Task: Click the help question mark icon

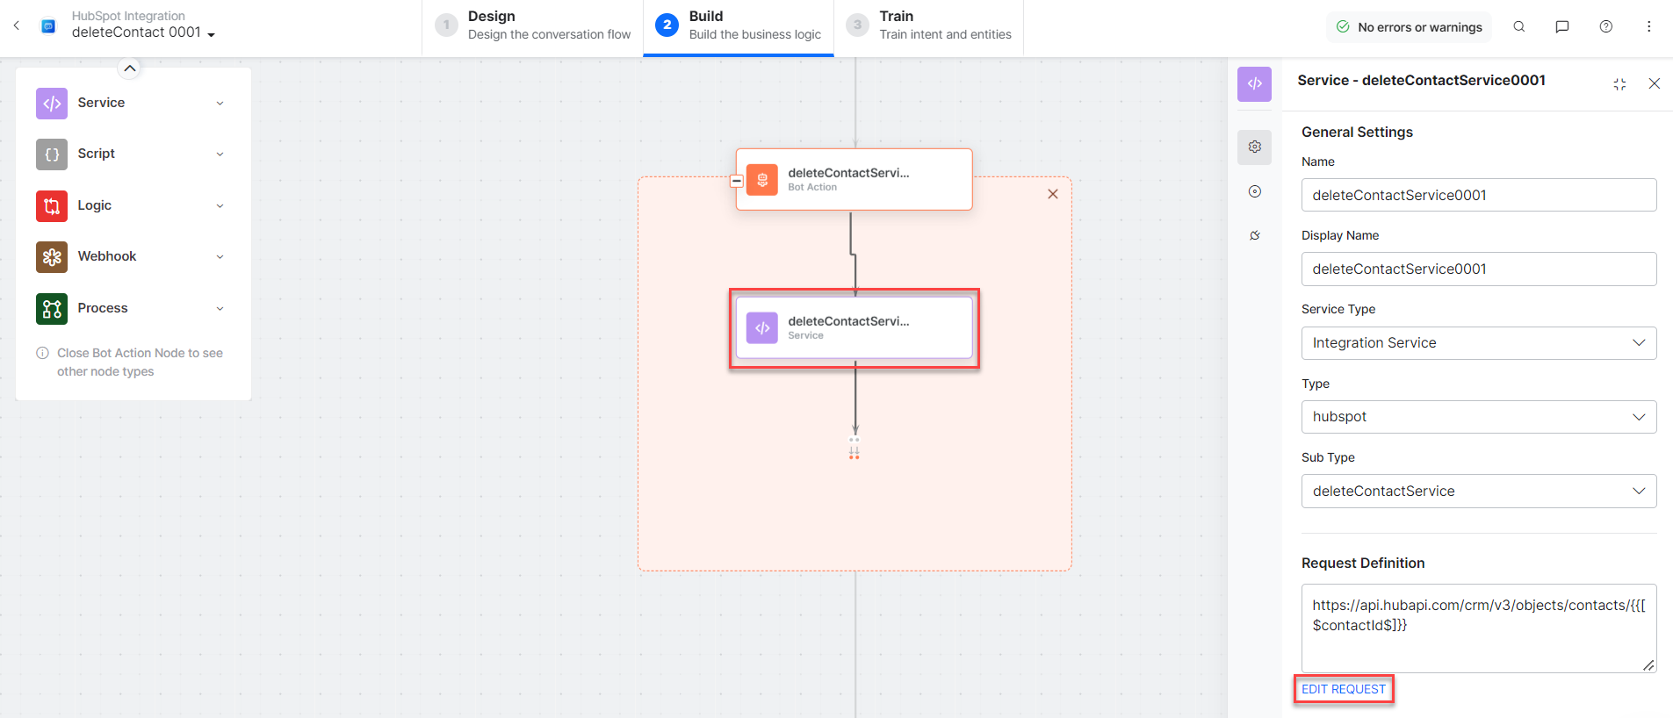Action: click(x=1605, y=27)
